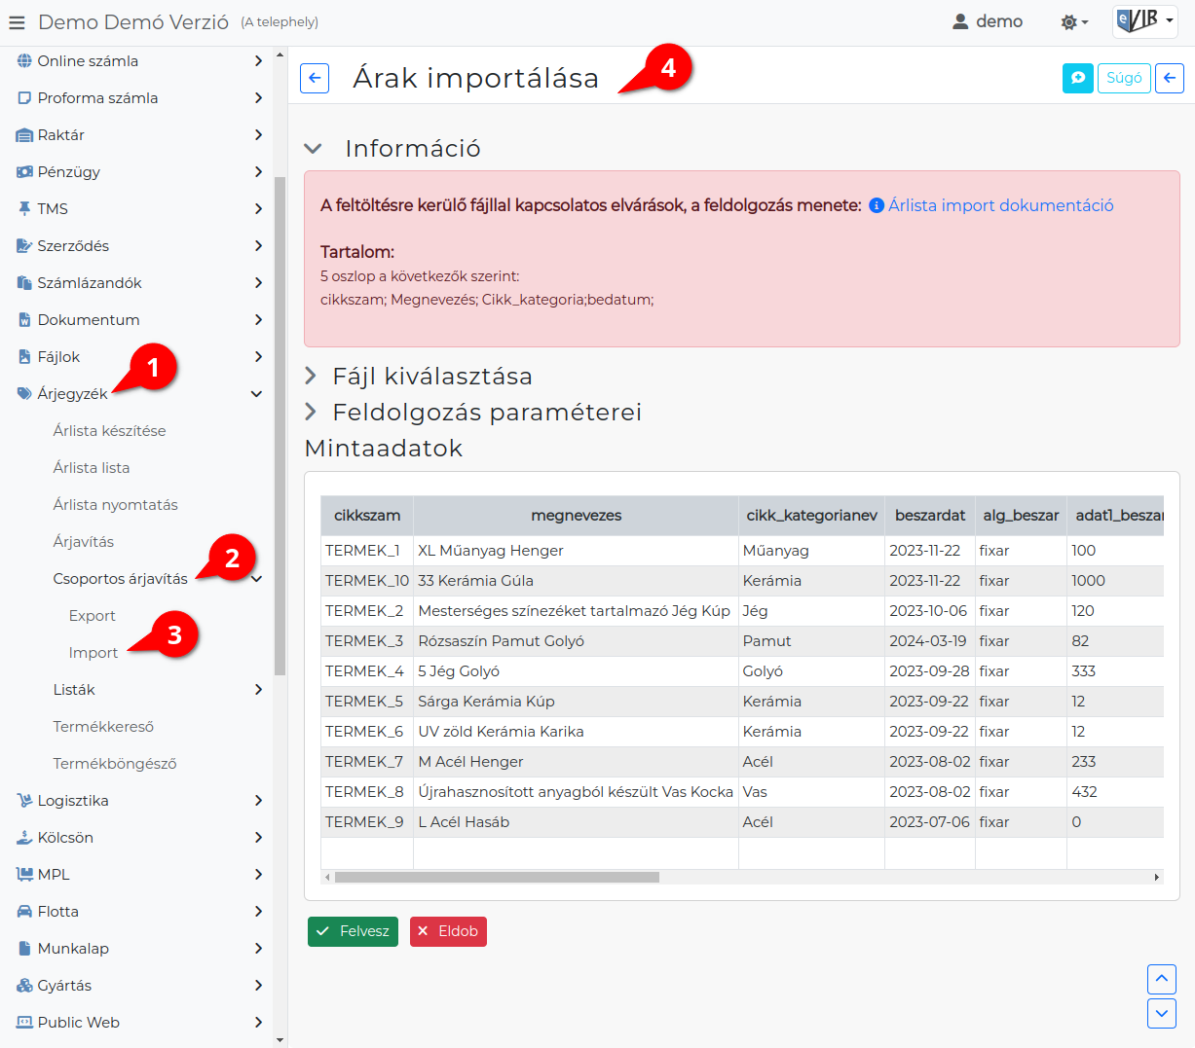
Task: Open the hamburger menu icon
Action: click(x=17, y=21)
